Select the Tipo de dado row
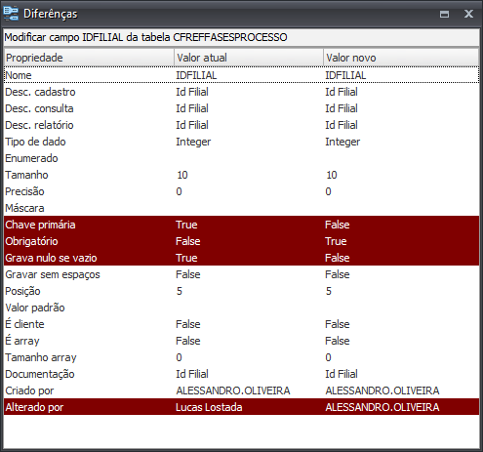The width and height of the screenshot is (483, 452). tap(241, 142)
